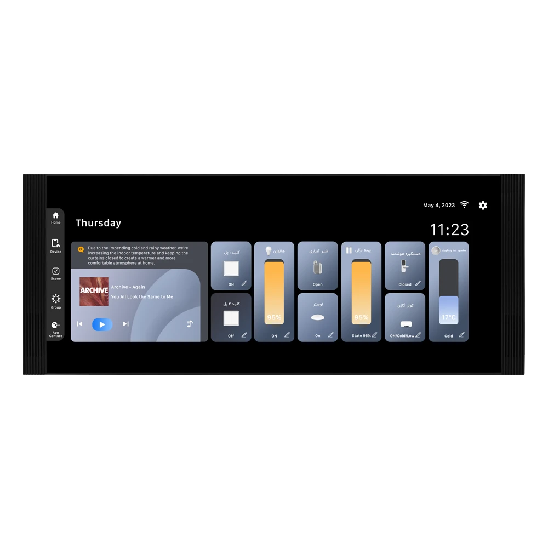Click the Archive album cover thumbnail
Viewport: 548px width, 548px height.
pos(94,291)
